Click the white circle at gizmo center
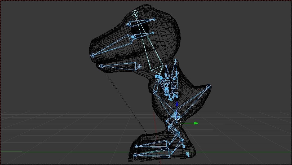 click(177, 123)
